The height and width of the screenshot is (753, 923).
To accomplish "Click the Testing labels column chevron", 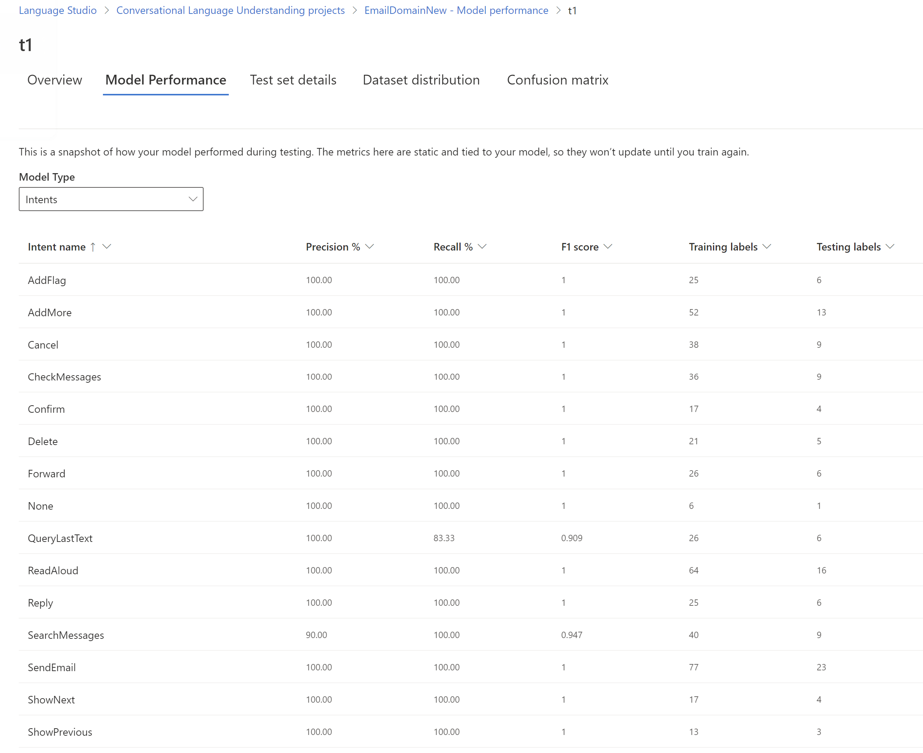I will 890,246.
